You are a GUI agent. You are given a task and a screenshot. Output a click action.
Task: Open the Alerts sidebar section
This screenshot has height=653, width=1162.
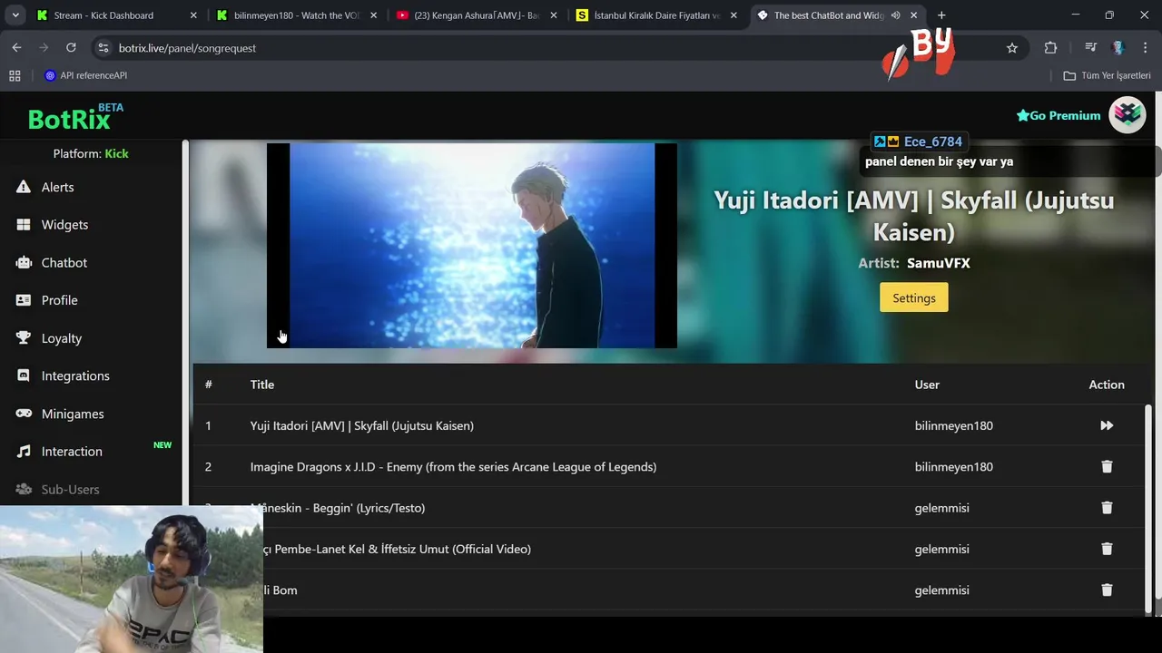point(45,187)
